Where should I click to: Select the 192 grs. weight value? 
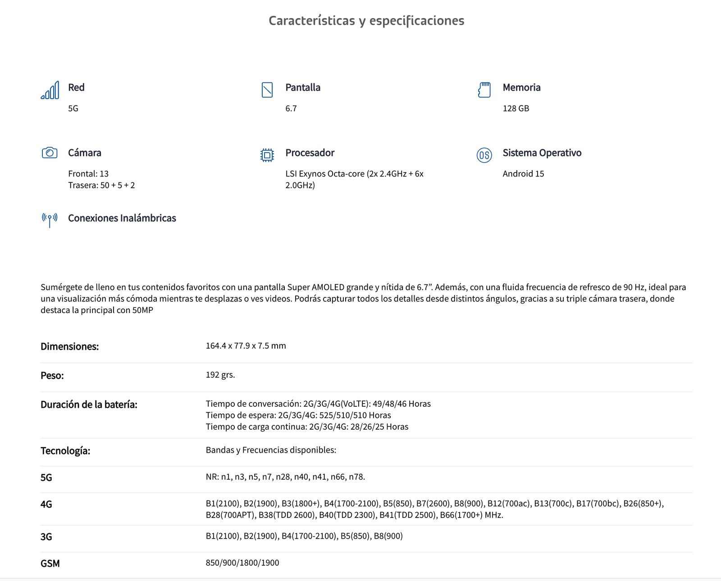[220, 375]
